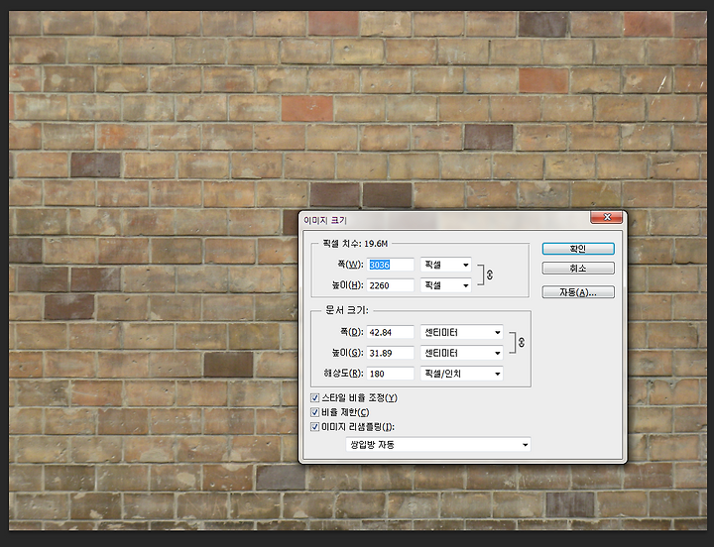Click the 픽셀 치수: 19.6M label

355,244
